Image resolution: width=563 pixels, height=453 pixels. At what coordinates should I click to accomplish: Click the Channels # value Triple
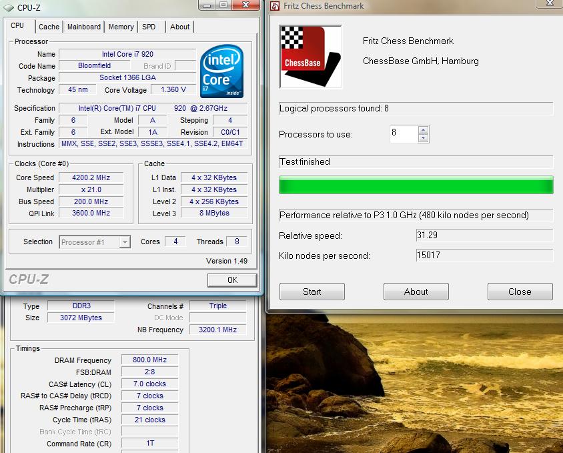[217, 306]
